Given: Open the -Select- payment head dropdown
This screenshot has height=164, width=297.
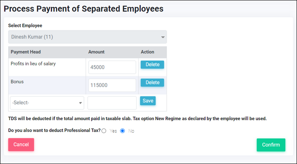Looking at the screenshot, I should pos(47,103).
